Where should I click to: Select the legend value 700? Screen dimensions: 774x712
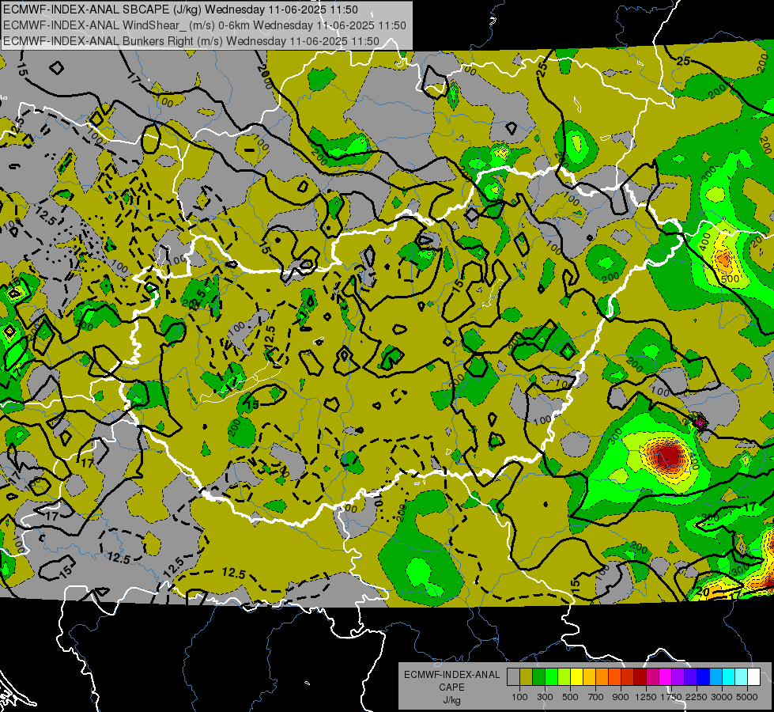pyautogui.click(x=596, y=697)
